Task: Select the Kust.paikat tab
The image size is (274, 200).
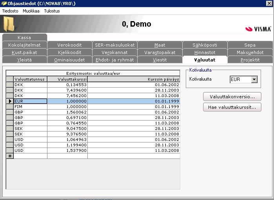Action: 24,52
